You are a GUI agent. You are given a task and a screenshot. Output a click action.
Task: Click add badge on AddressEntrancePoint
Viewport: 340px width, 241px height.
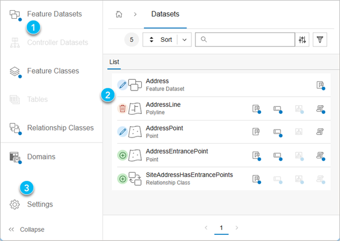click(x=123, y=154)
